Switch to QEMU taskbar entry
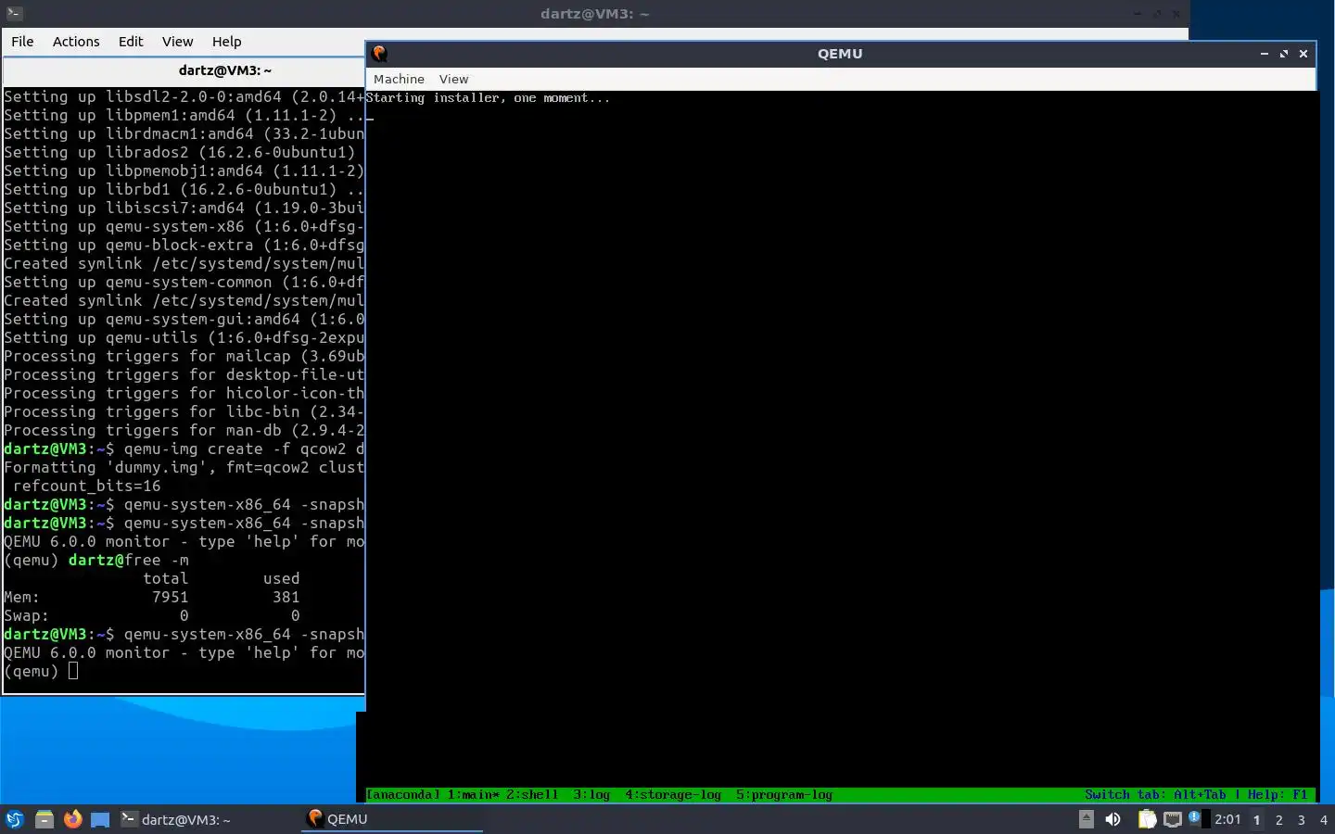Screen dimensions: 1335x834 [391, 819]
